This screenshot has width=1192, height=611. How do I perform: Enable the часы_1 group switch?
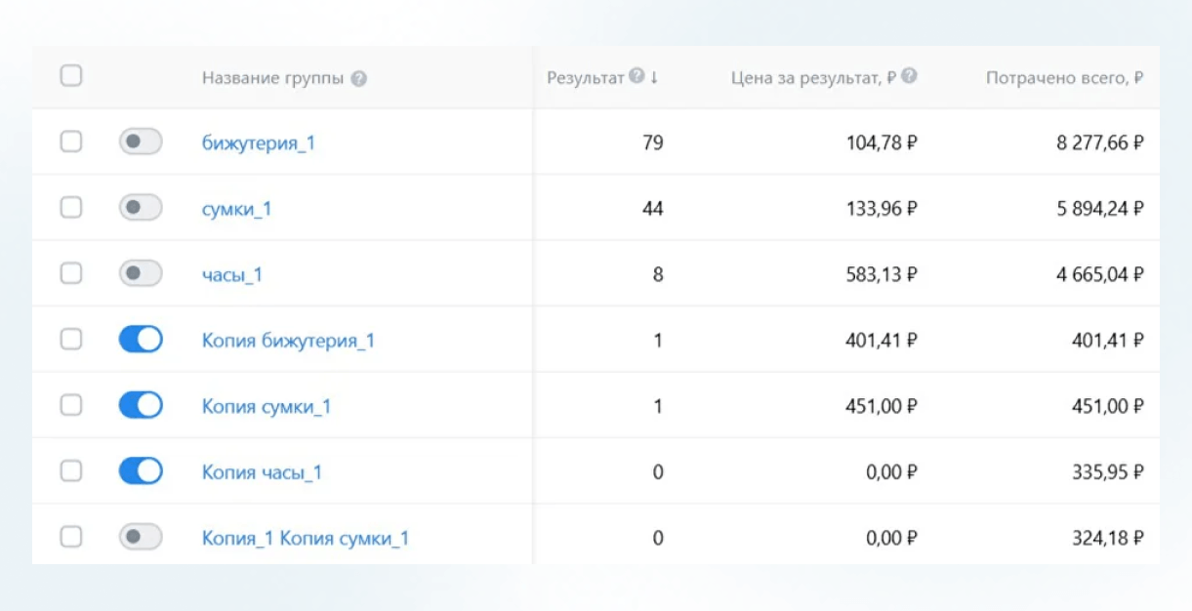click(141, 274)
